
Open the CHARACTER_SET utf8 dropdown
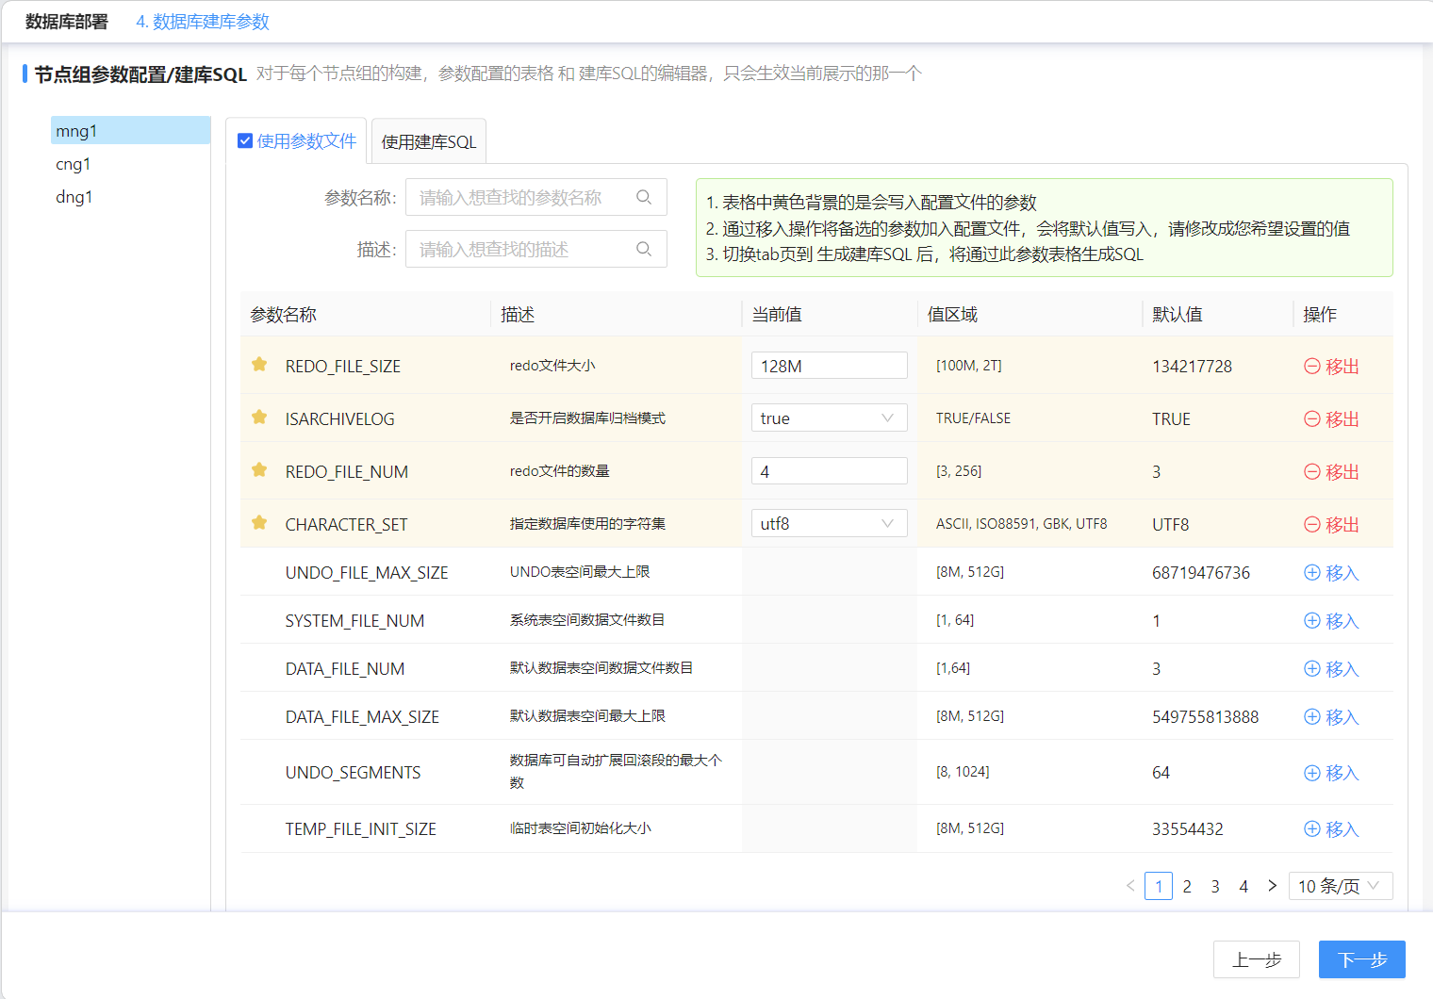tap(829, 524)
